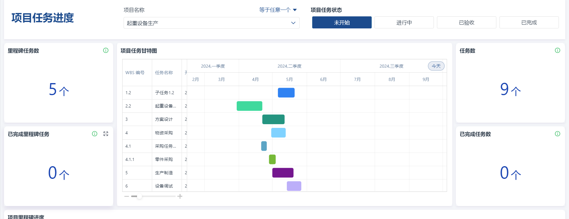Click the 5月 month header
569x219 pixels.
[290, 79]
